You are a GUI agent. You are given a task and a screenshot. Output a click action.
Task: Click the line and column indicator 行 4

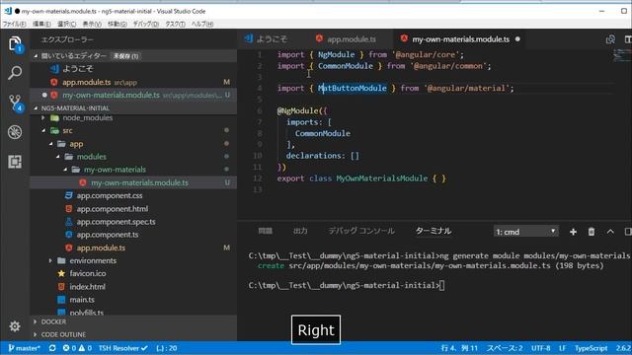458,348
